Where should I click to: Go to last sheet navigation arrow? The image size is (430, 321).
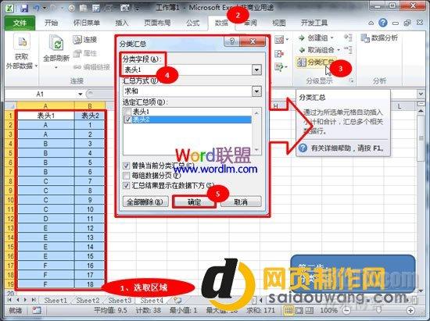tap(34, 300)
